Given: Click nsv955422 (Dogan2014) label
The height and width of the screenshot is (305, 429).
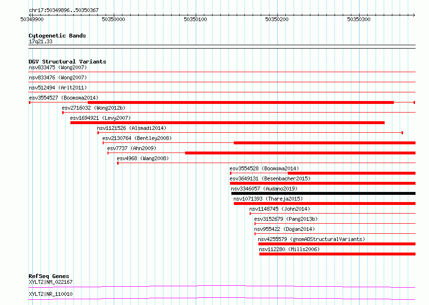Looking at the screenshot, I should [x=284, y=229].
